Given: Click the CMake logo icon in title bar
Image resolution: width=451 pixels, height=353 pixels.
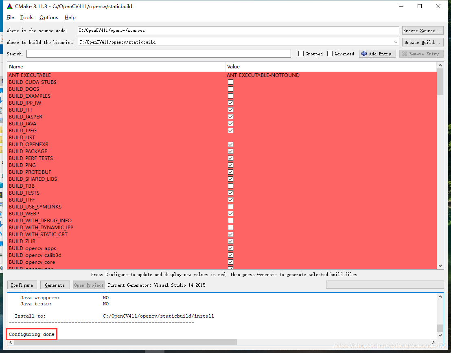Looking at the screenshot, I should pos(10,6).
